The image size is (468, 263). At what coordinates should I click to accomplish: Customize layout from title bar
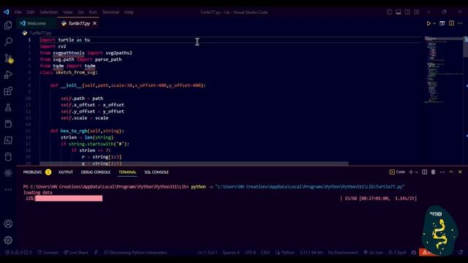coord(416,12)
